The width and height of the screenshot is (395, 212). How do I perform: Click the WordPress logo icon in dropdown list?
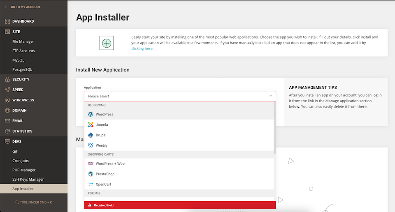(91, 114)
